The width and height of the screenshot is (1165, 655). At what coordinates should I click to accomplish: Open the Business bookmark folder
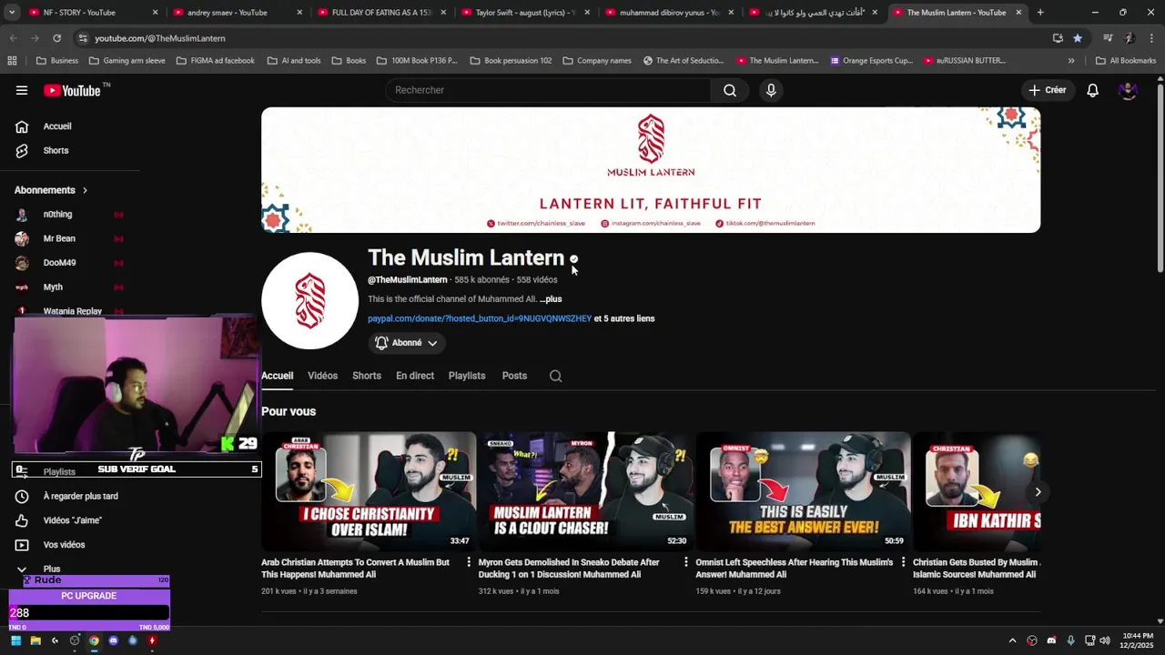tap(56, 61)
